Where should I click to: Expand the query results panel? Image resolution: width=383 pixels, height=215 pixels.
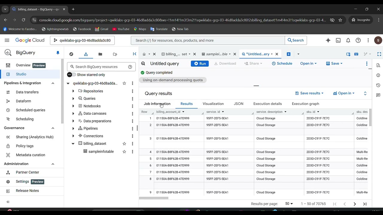coord(365,93)
